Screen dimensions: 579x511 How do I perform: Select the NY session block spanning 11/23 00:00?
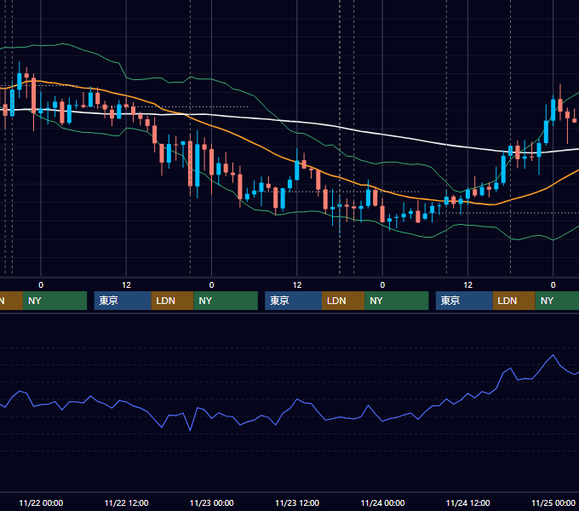click(x=226, y=301)
